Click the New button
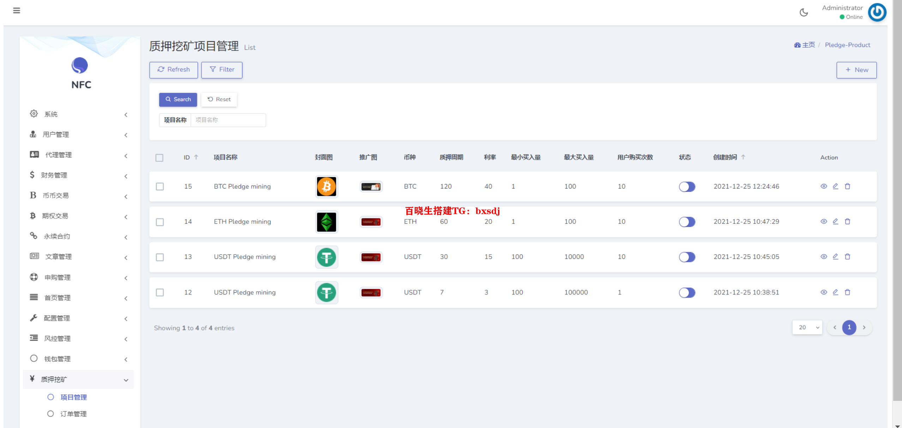The width and height of the screenshot is (902, 428). coord(856,70)
